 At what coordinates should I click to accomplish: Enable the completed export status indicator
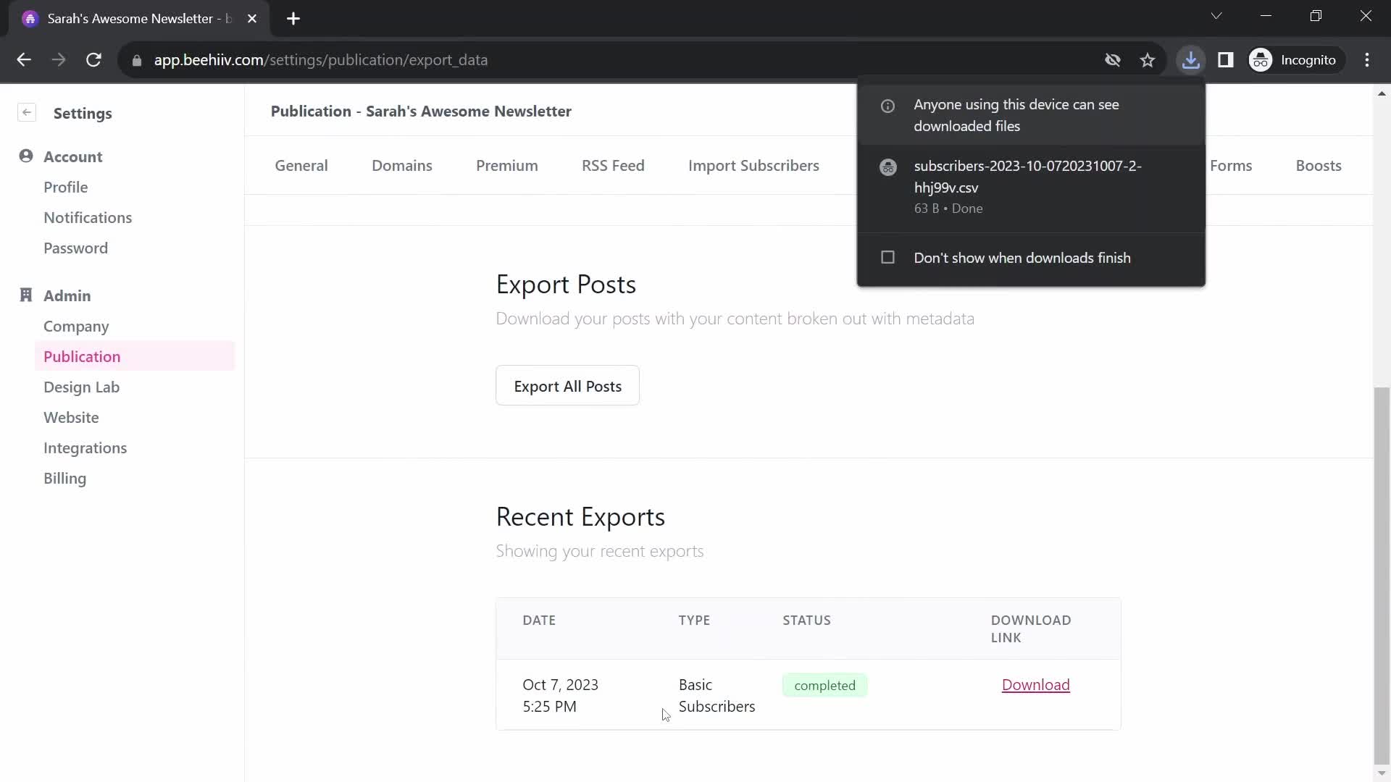tap(824, 684)
